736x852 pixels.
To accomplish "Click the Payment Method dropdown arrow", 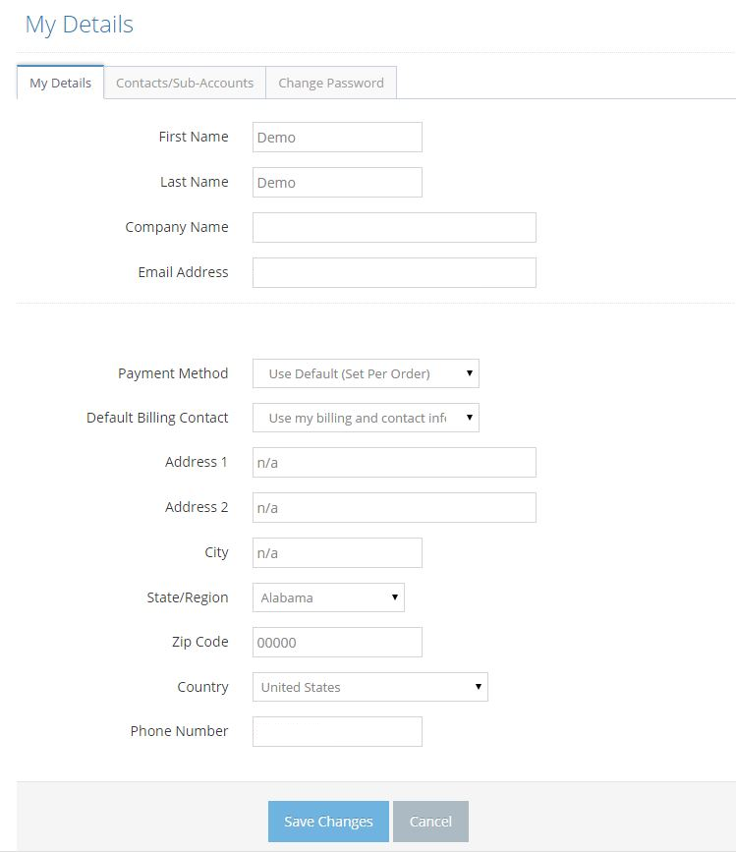I will click(470, 373).
